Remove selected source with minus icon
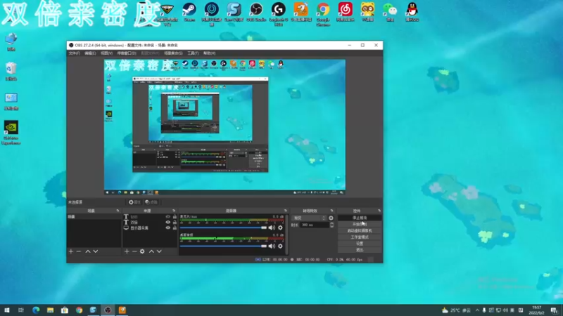Viewport: 563px width, 316px height. click(x=134, y=251)
